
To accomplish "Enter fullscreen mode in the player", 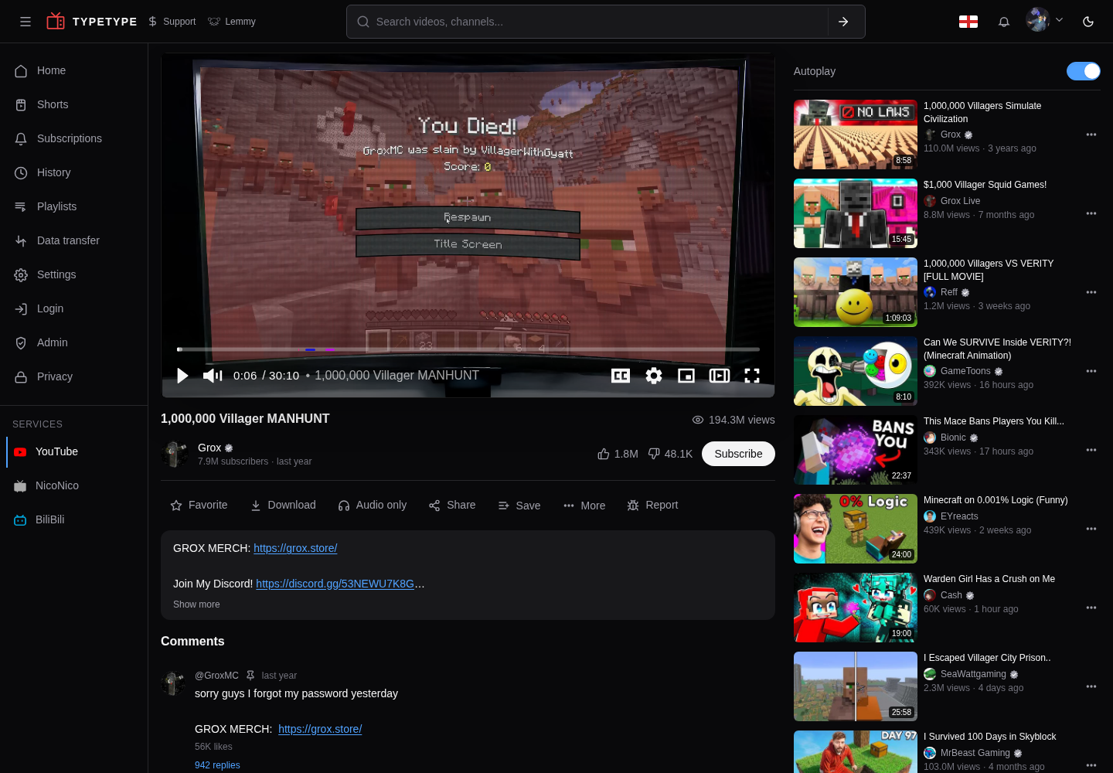I will (752, 376).
